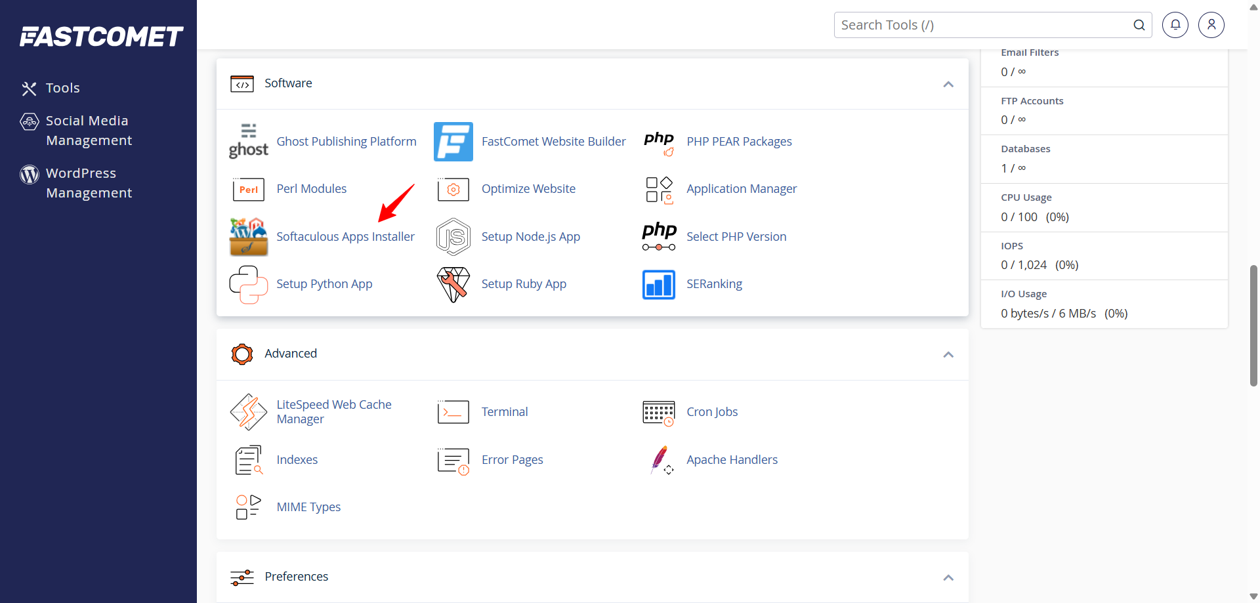Launch the Softaculous Apps Installer icon
This screenshot has width=1260, height=603.
249,237
